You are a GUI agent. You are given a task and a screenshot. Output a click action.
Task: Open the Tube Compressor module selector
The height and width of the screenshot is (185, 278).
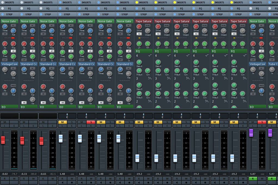tap(273, 64)
